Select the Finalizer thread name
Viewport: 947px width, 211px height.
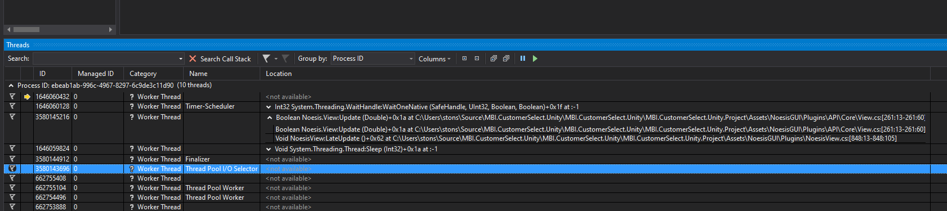[x=198, y=159]
